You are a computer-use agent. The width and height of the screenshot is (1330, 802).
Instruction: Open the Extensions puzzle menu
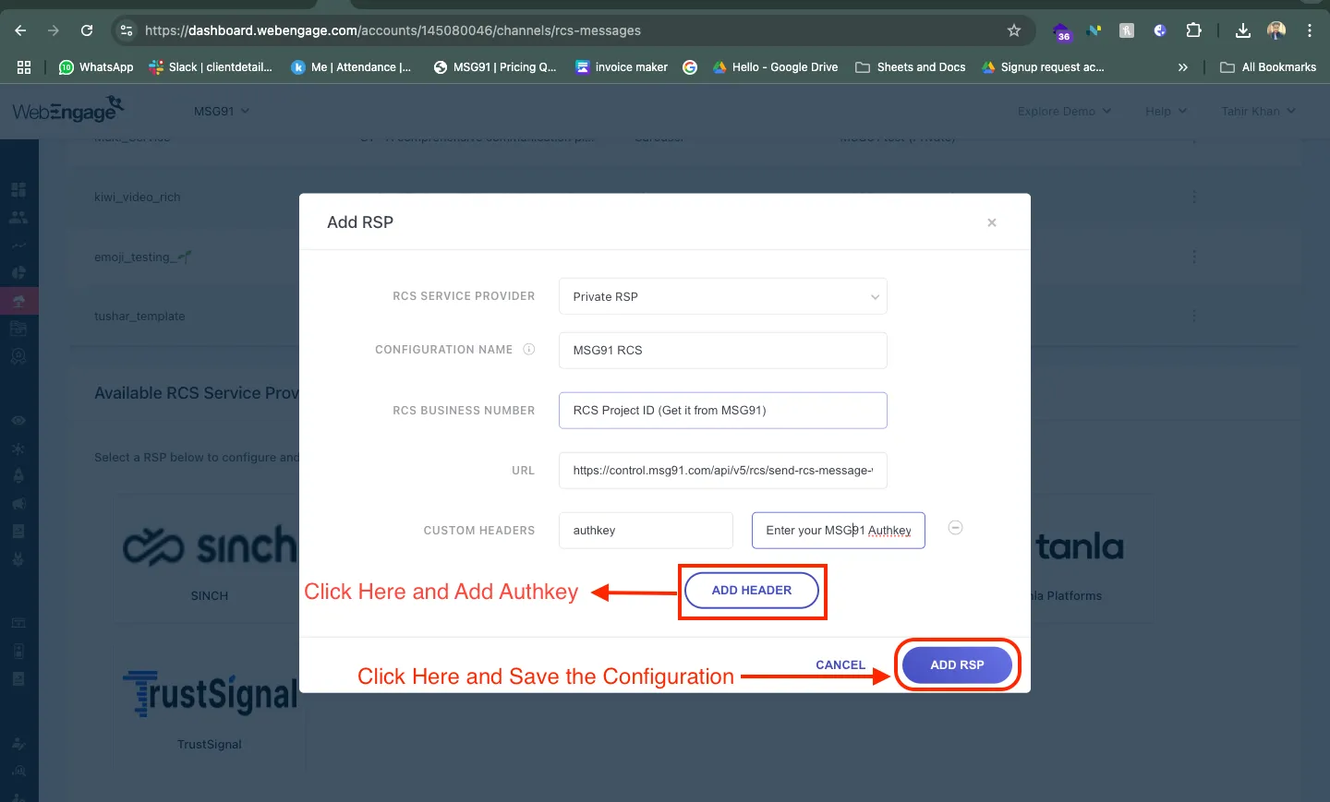(x=1193, y=30)
